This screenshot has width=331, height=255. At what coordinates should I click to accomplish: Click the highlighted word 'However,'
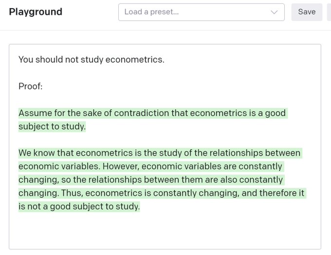[x=121, y=166]
